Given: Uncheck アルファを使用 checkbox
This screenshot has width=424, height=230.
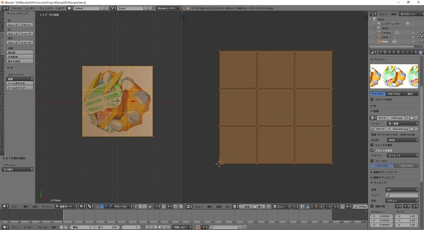Looking at the screenshot, I should (x=372, y=150).
